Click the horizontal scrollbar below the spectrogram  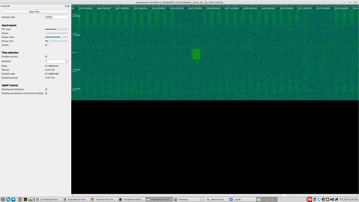tap(215, 195)
